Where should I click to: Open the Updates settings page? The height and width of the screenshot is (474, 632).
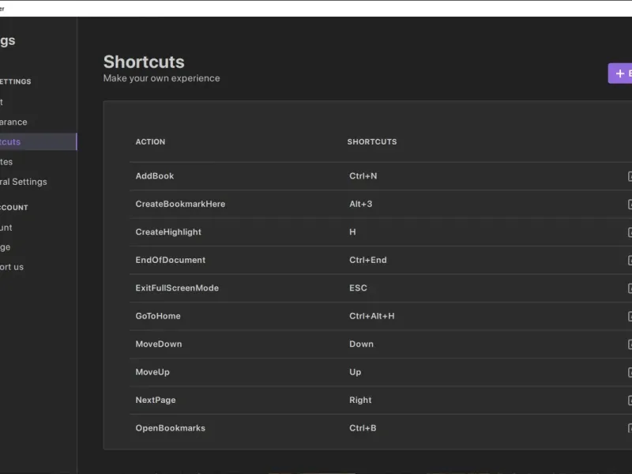pos(8,162)
